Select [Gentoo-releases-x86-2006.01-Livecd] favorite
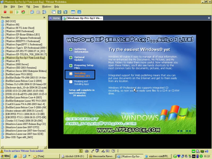This screenshot has width=212, height=159. point(24,111)
